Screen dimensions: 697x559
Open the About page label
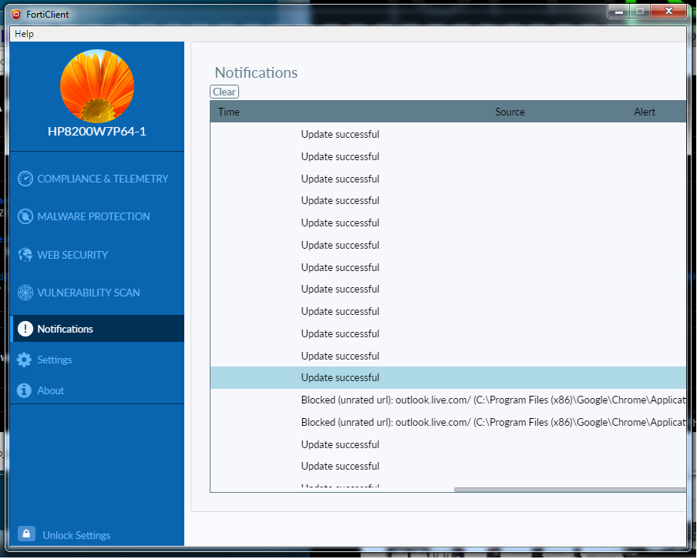tap(51, 391)
